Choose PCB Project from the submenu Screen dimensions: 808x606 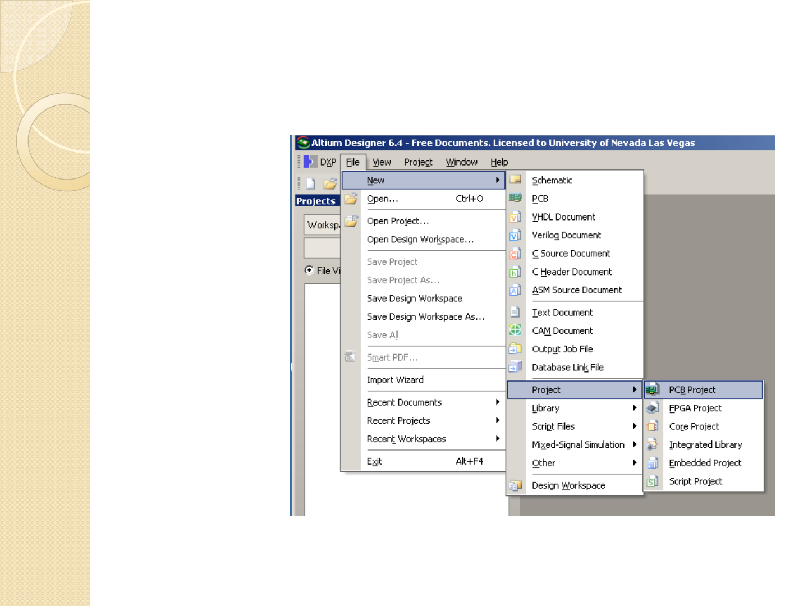click(x=704, y=389)
